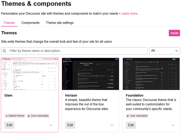Image resolution: width=181 pixels, height=133 pixels.
Task: Click the Install button
Action: click(174, 33)
